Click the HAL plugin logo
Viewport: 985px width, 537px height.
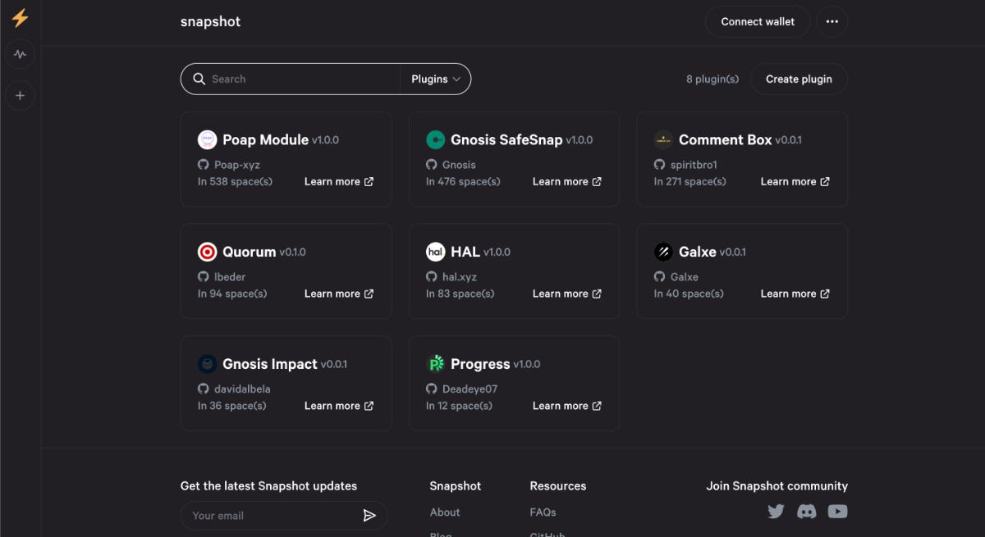click(x=436, y=252)
